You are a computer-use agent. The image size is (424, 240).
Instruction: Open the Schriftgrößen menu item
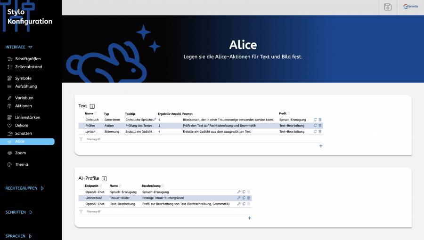(28, 59)
